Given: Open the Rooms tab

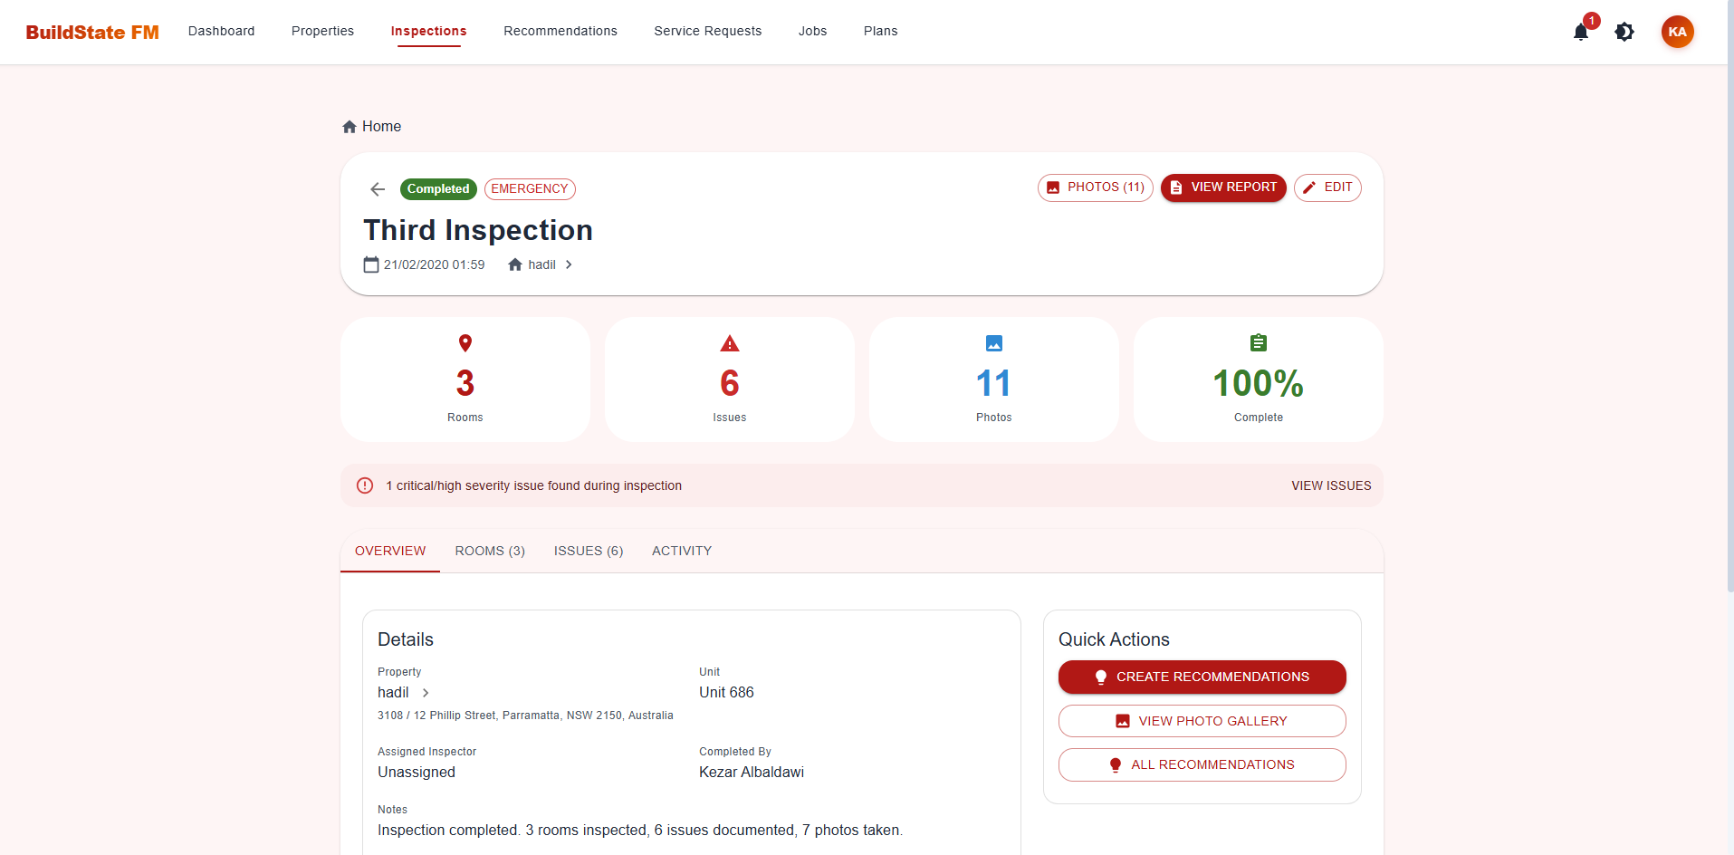Looking at the screenshot, I should pyautogui.click(x=490, y=551).
